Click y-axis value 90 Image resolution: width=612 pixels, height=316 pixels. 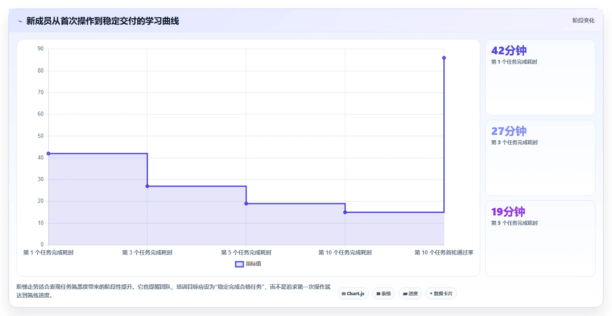point(41,49)
